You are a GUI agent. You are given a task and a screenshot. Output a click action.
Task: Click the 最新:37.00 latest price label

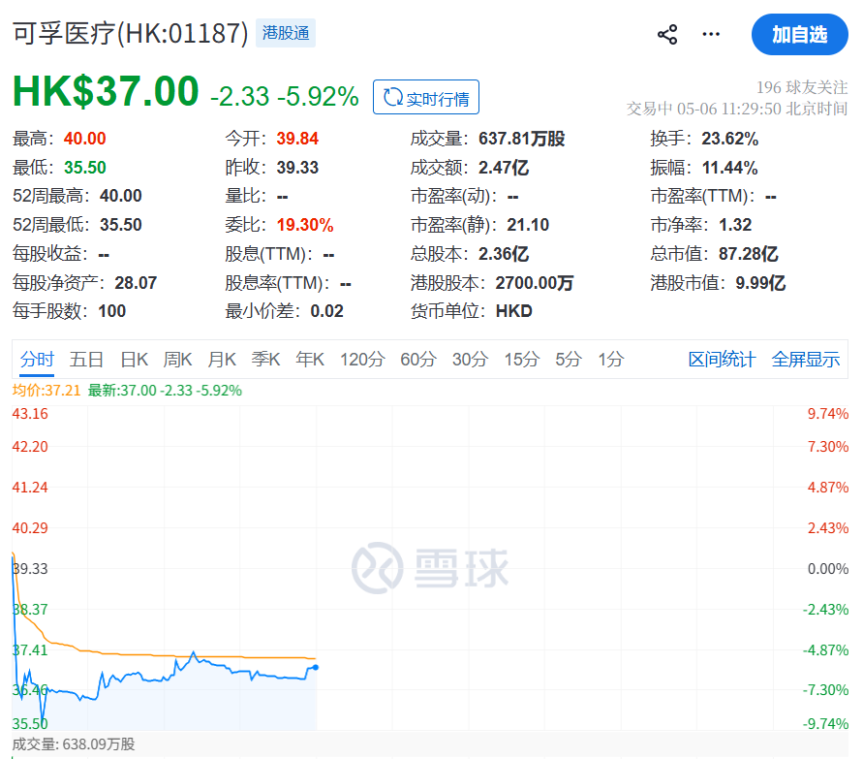tap(165, 391)
